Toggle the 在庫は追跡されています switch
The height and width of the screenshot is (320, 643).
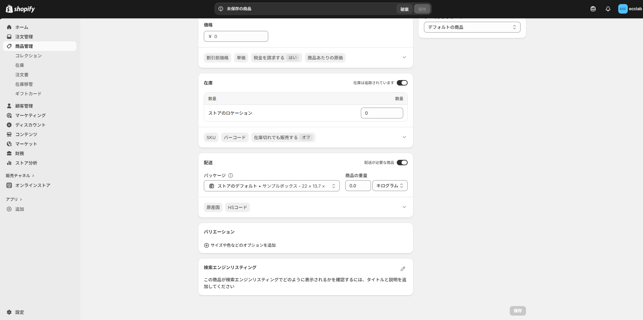(x=402, y=83)
